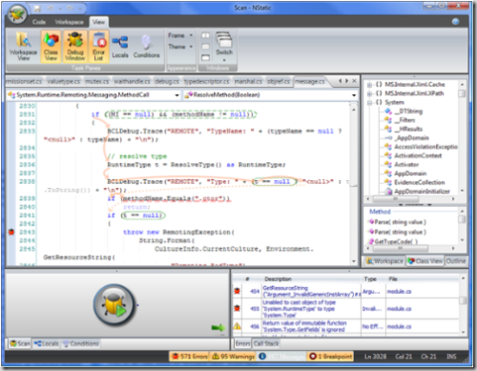Screen dimensions: 477x371
Task: Select the debug.cs file tab
Action: click(167, 82)
